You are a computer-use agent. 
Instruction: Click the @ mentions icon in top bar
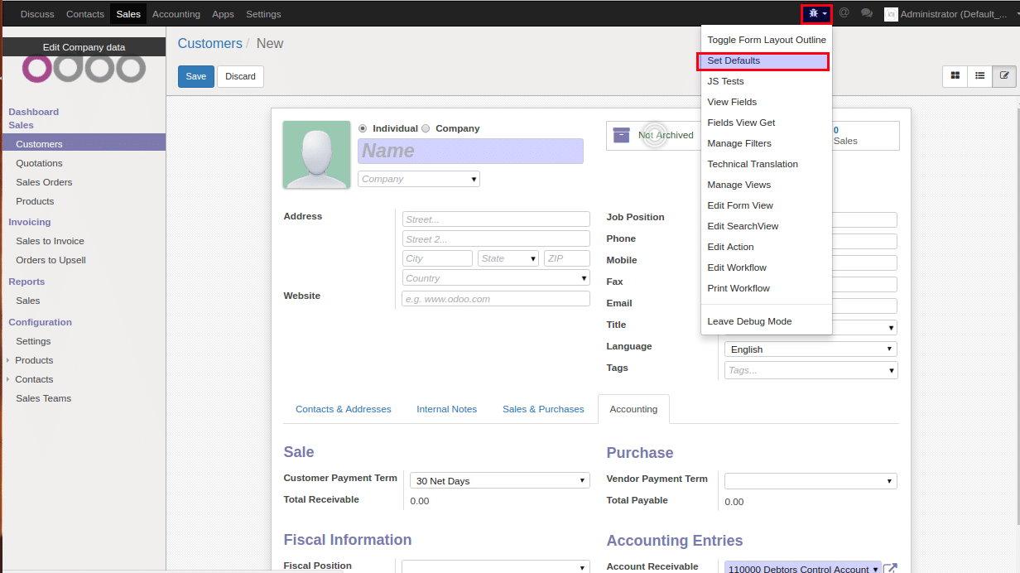tap(844, 13)
